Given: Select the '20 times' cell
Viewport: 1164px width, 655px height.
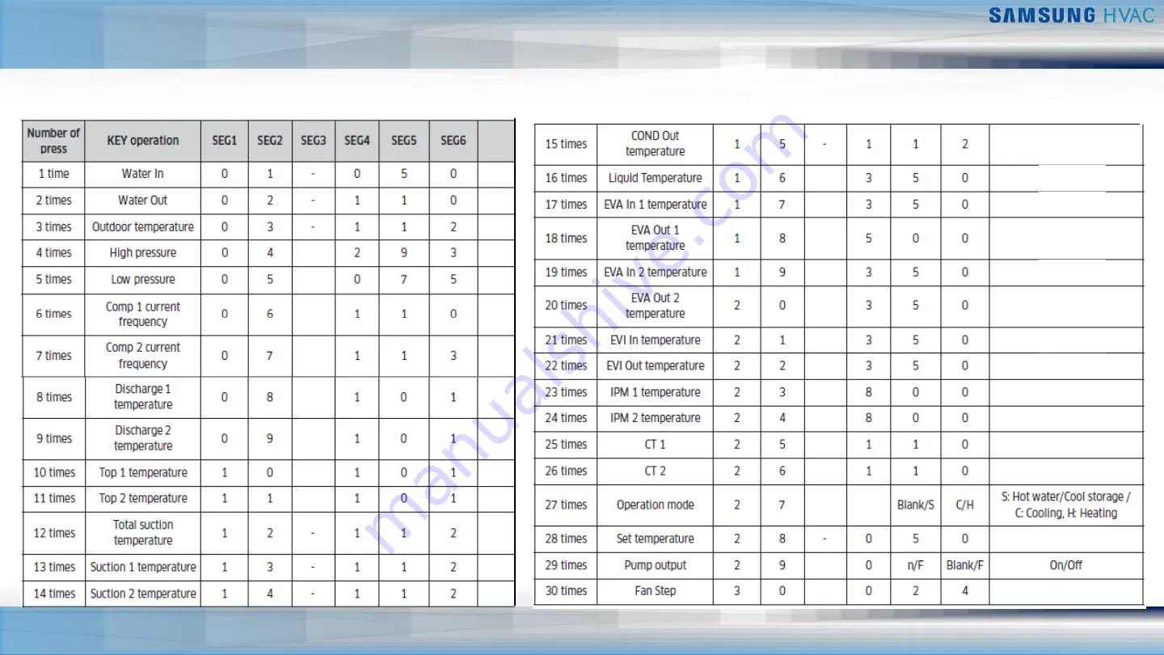Looking at the screenshot, I should click(566, 306).
